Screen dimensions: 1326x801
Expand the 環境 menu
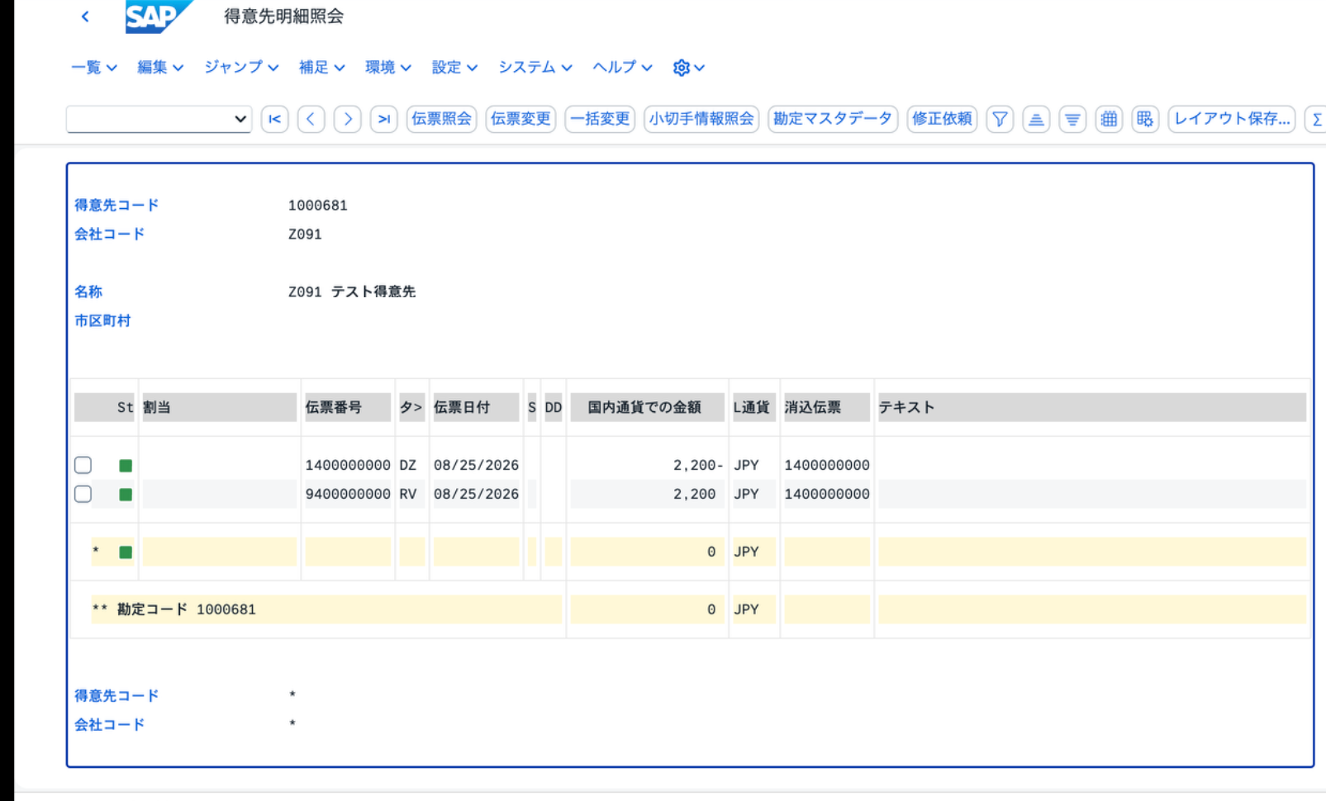pyautogui.click(x=387, y=68)
